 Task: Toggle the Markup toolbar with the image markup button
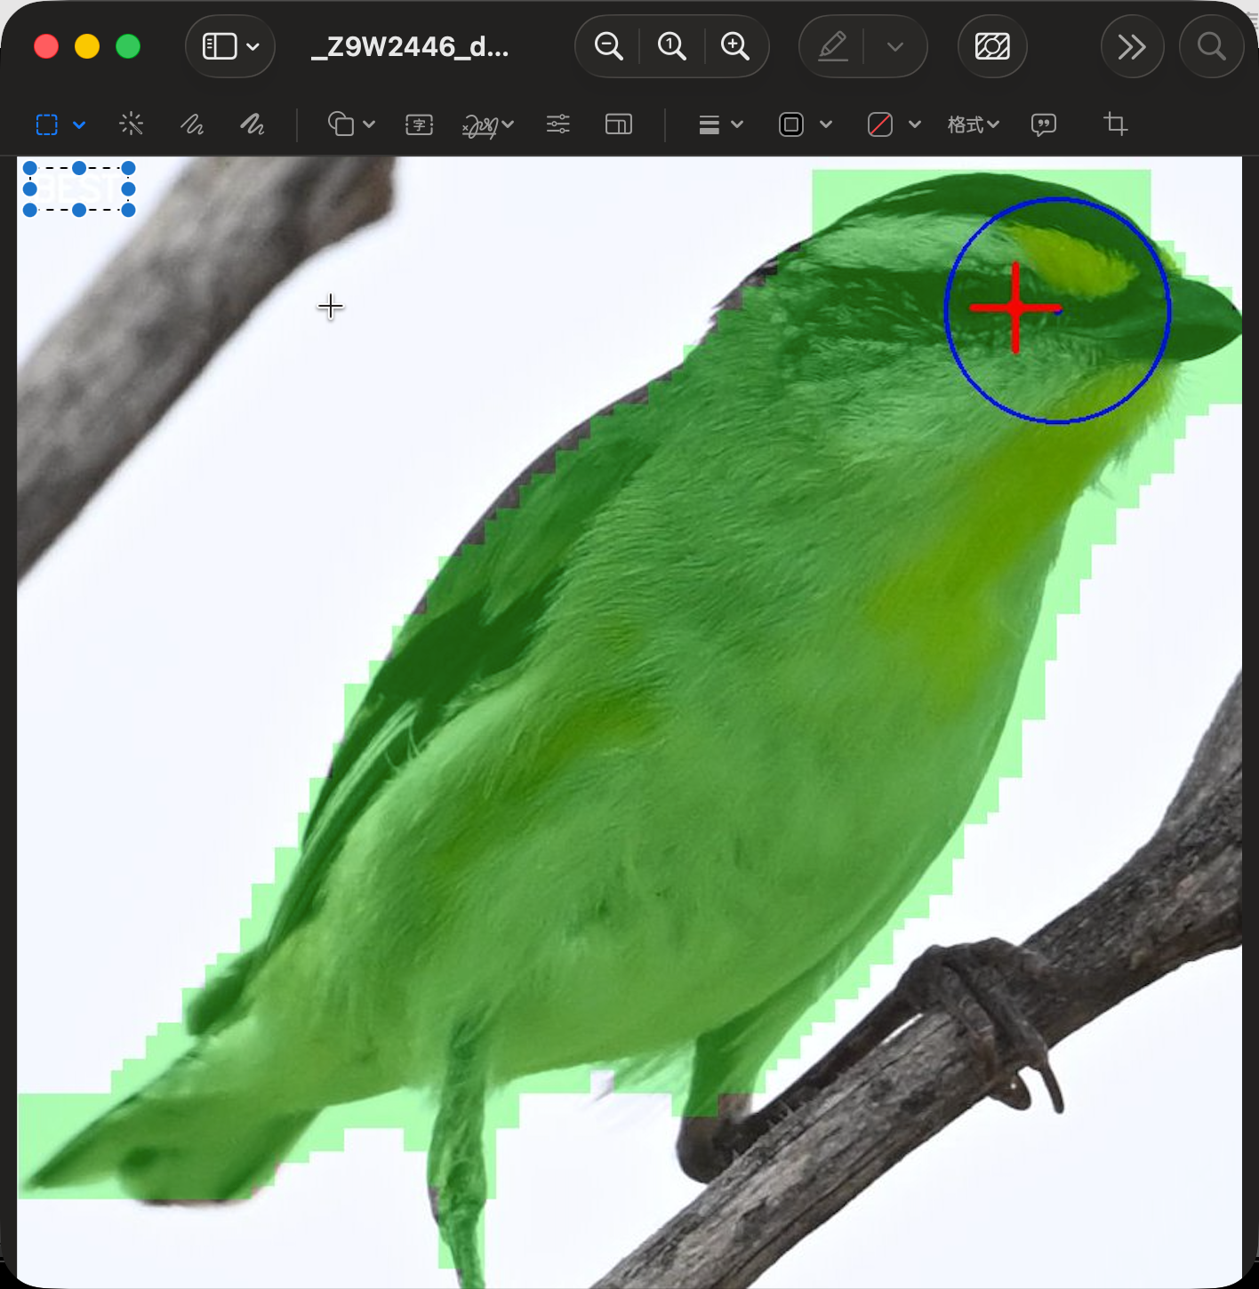click(992, 46)
